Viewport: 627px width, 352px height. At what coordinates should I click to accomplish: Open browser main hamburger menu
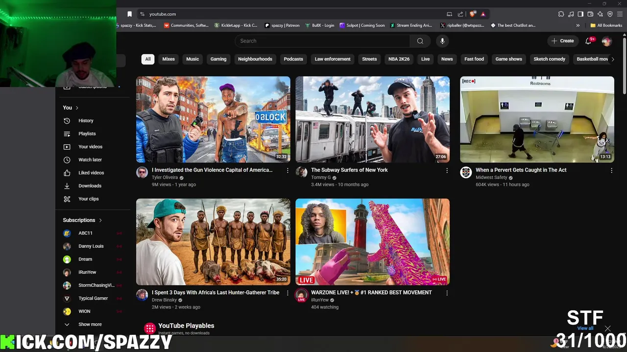coord(620,14)
